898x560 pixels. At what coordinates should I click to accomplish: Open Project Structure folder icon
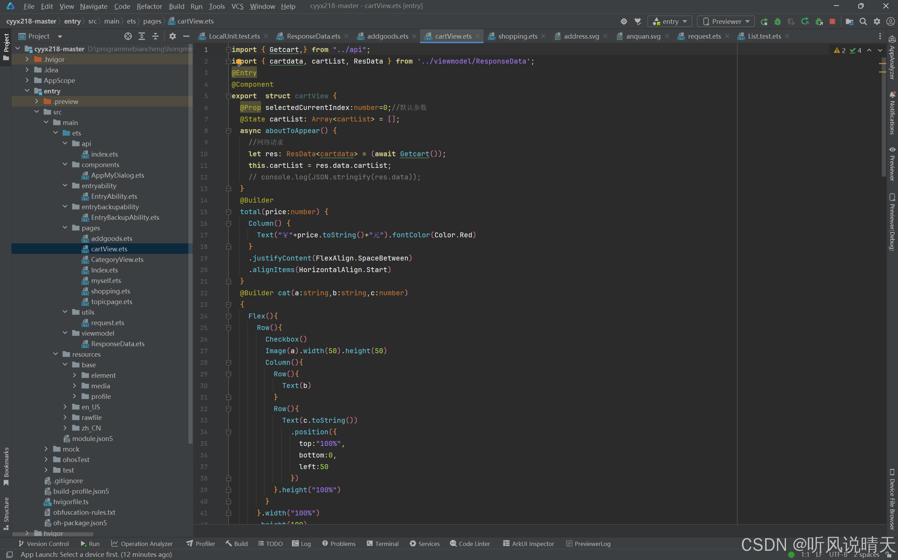tap(850, 21)
